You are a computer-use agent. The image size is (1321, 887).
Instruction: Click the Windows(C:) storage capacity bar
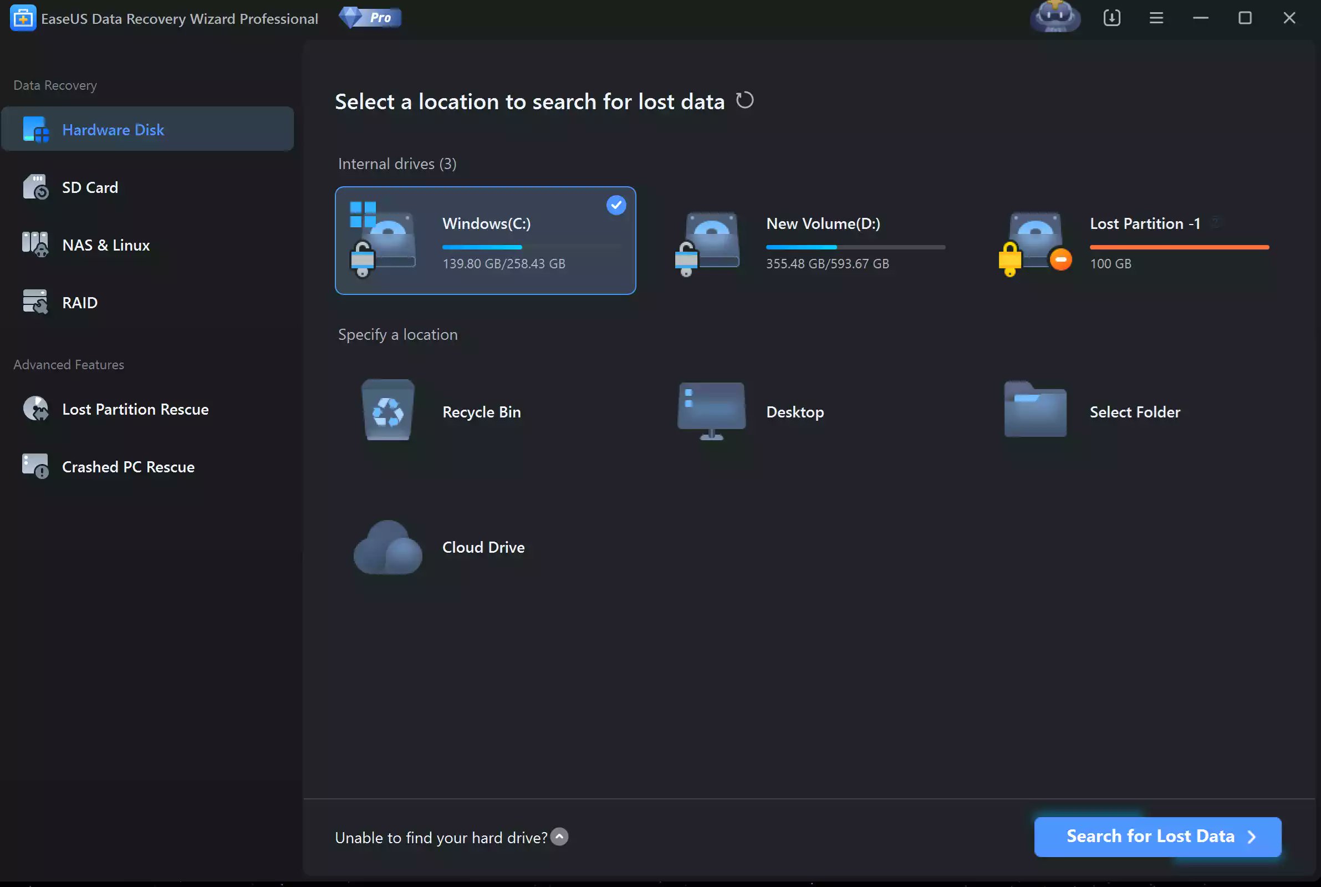pos(532,247)
